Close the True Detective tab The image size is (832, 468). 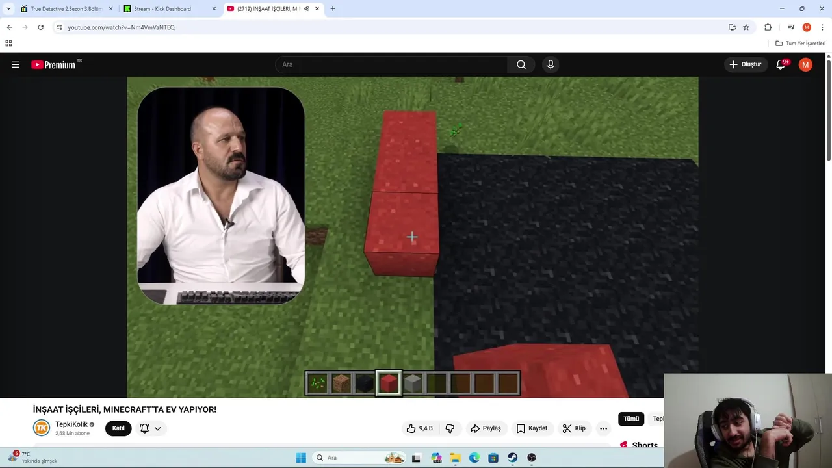coord(110,9)
